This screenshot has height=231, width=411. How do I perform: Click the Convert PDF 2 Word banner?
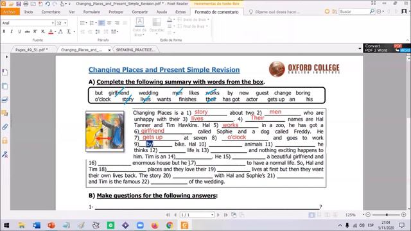pyautogui.click(x=387, y=48)
